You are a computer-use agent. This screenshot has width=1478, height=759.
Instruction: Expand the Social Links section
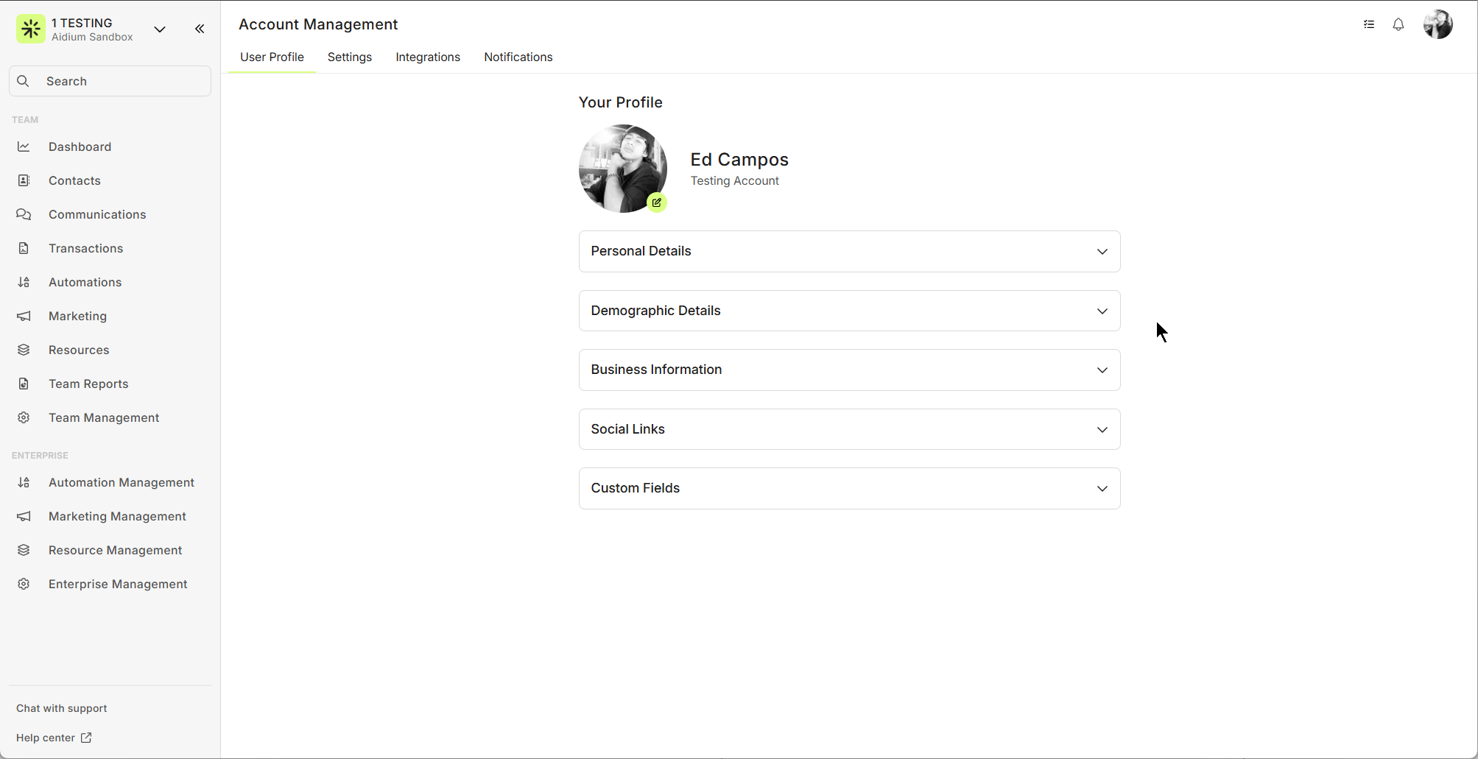pyautogui.click(x=849, y=429)
